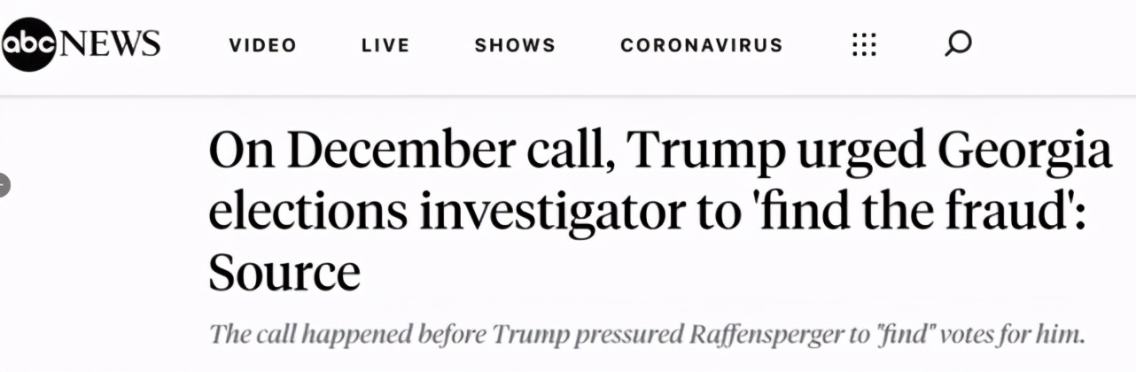Open the VIDEO navigation item
This screenshot has width=1136, height=372.
[263, 44]
